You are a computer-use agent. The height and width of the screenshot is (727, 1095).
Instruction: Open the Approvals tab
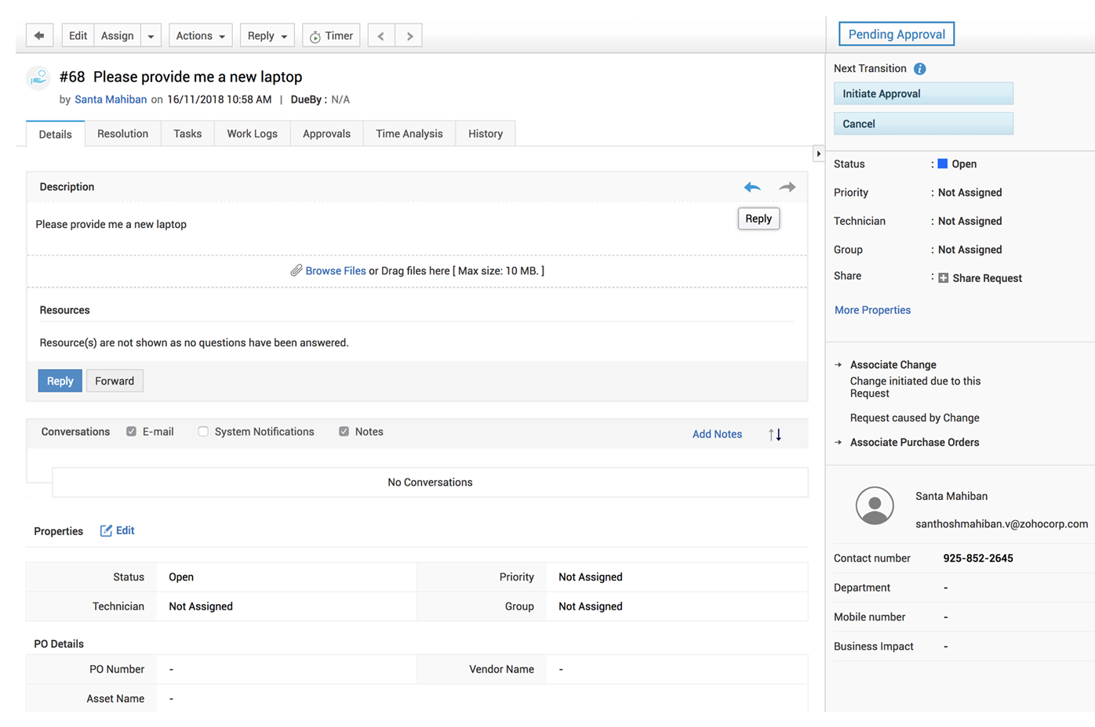[326, 134]
